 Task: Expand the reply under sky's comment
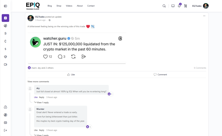[42, 103]
